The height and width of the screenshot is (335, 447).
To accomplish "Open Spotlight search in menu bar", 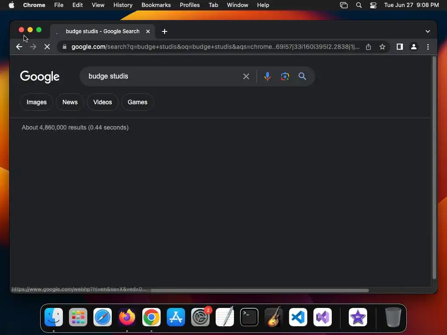I will click(359, 5).
